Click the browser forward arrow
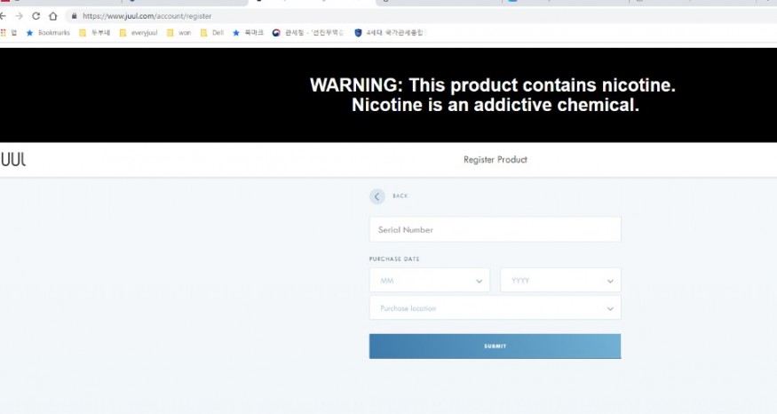Screen dimensions: 777x414 pos(20,16)
